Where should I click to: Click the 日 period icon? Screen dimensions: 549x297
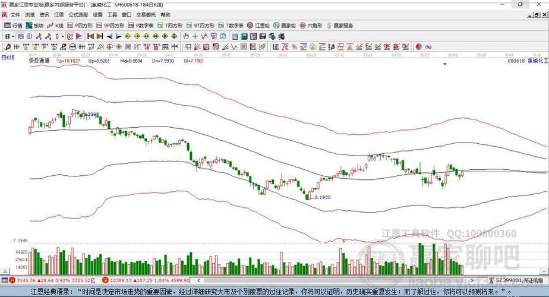(7, 36)
